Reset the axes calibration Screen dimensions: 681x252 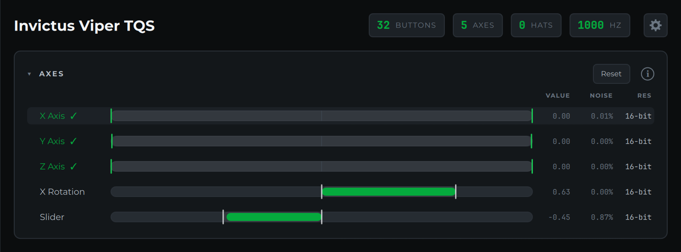[x=611, y=74]
